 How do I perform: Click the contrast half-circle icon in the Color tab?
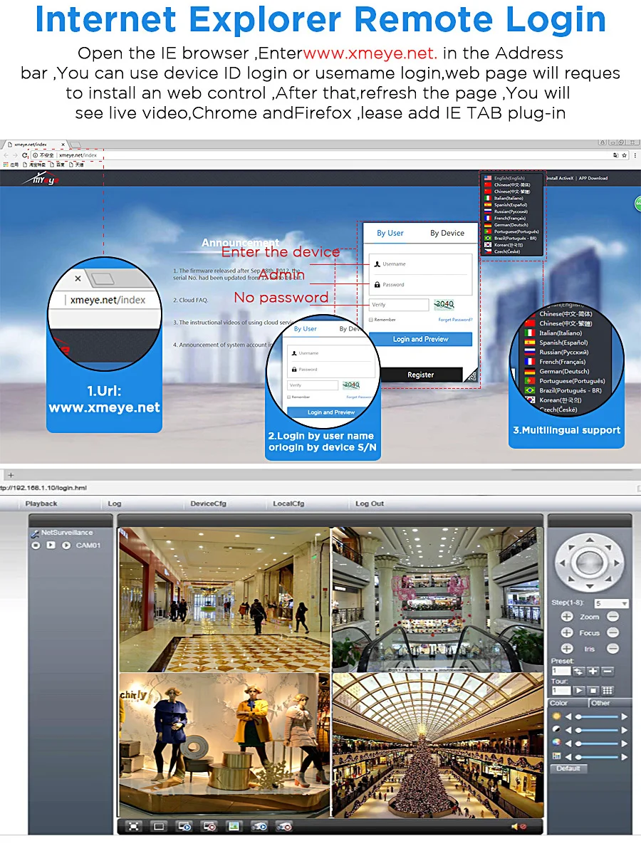[557, 729]
